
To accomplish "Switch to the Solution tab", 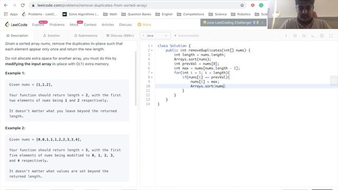I will click(51, 35).
